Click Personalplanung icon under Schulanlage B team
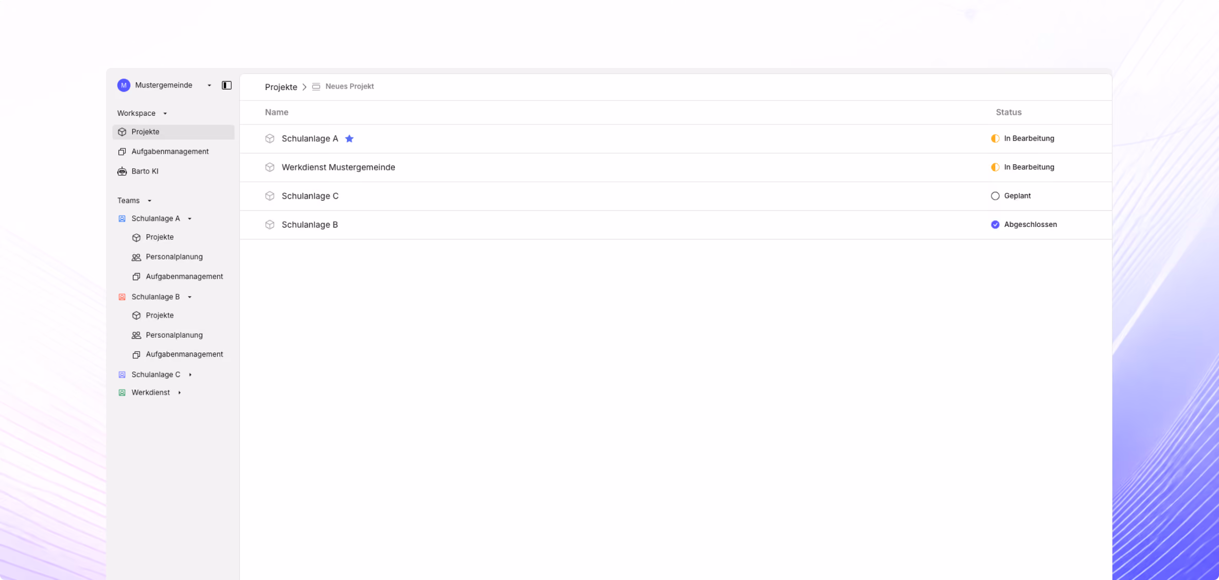The height and width of the screenshot is (580, 1219). point(136,336)
